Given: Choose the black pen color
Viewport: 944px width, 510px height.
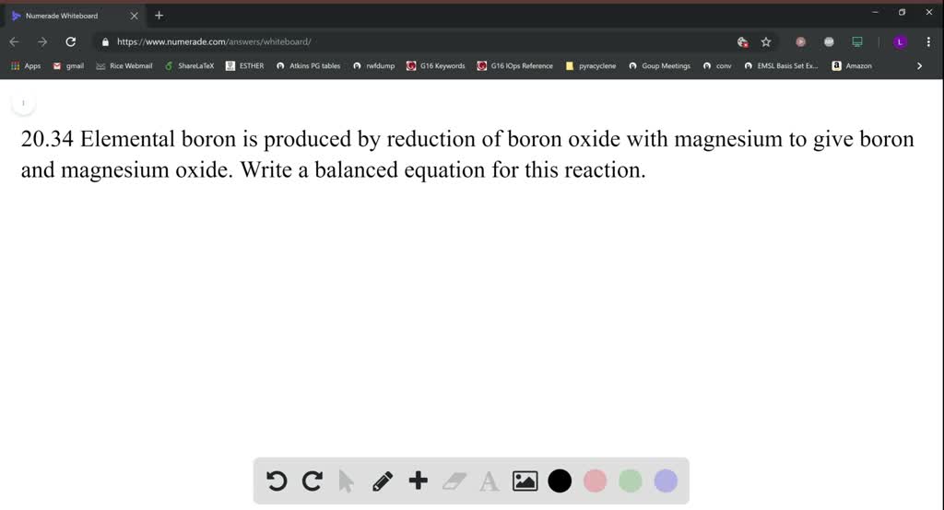Looking at the screenshot, I should pos(560,481).
